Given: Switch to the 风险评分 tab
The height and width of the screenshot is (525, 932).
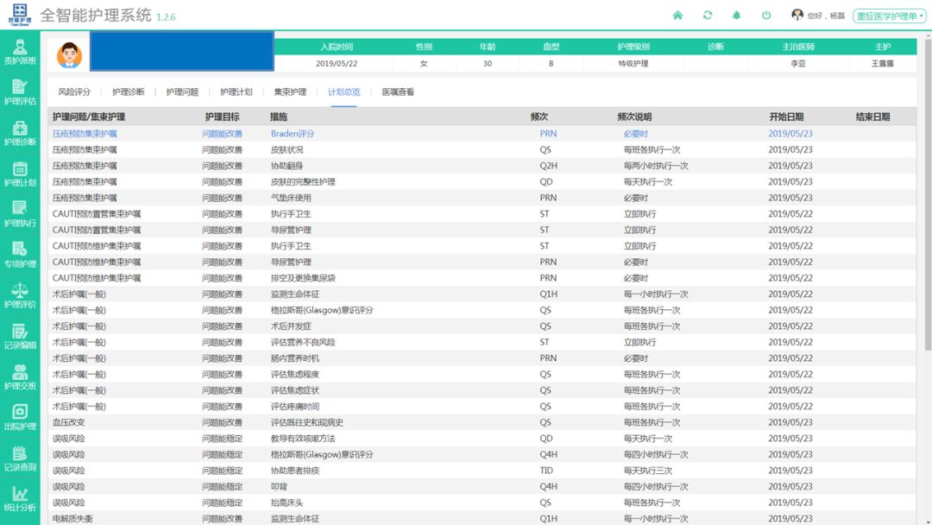Looking at the screenshot, I should 74,92.
